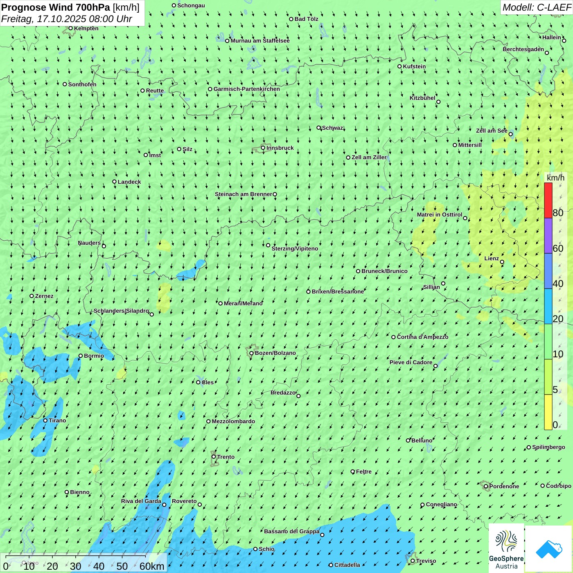Click the Murnau am Staffelsee label
573x573 pixels.
(260, 41)
